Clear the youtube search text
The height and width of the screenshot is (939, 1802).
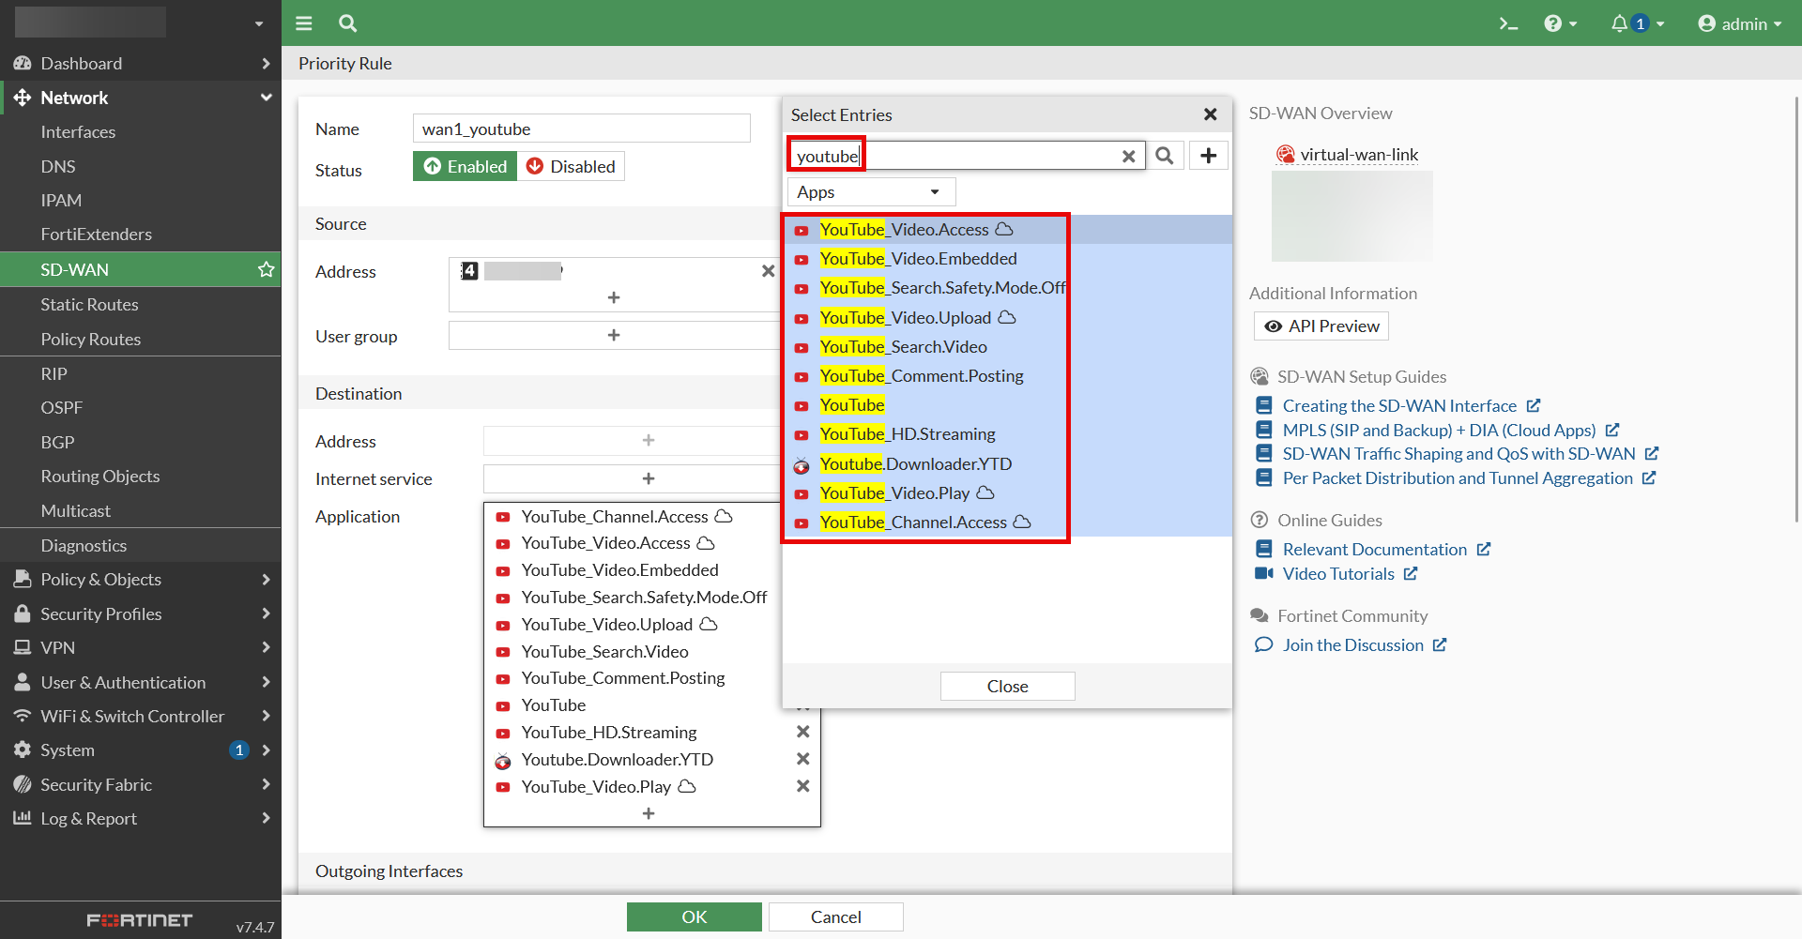point(1128,157)
